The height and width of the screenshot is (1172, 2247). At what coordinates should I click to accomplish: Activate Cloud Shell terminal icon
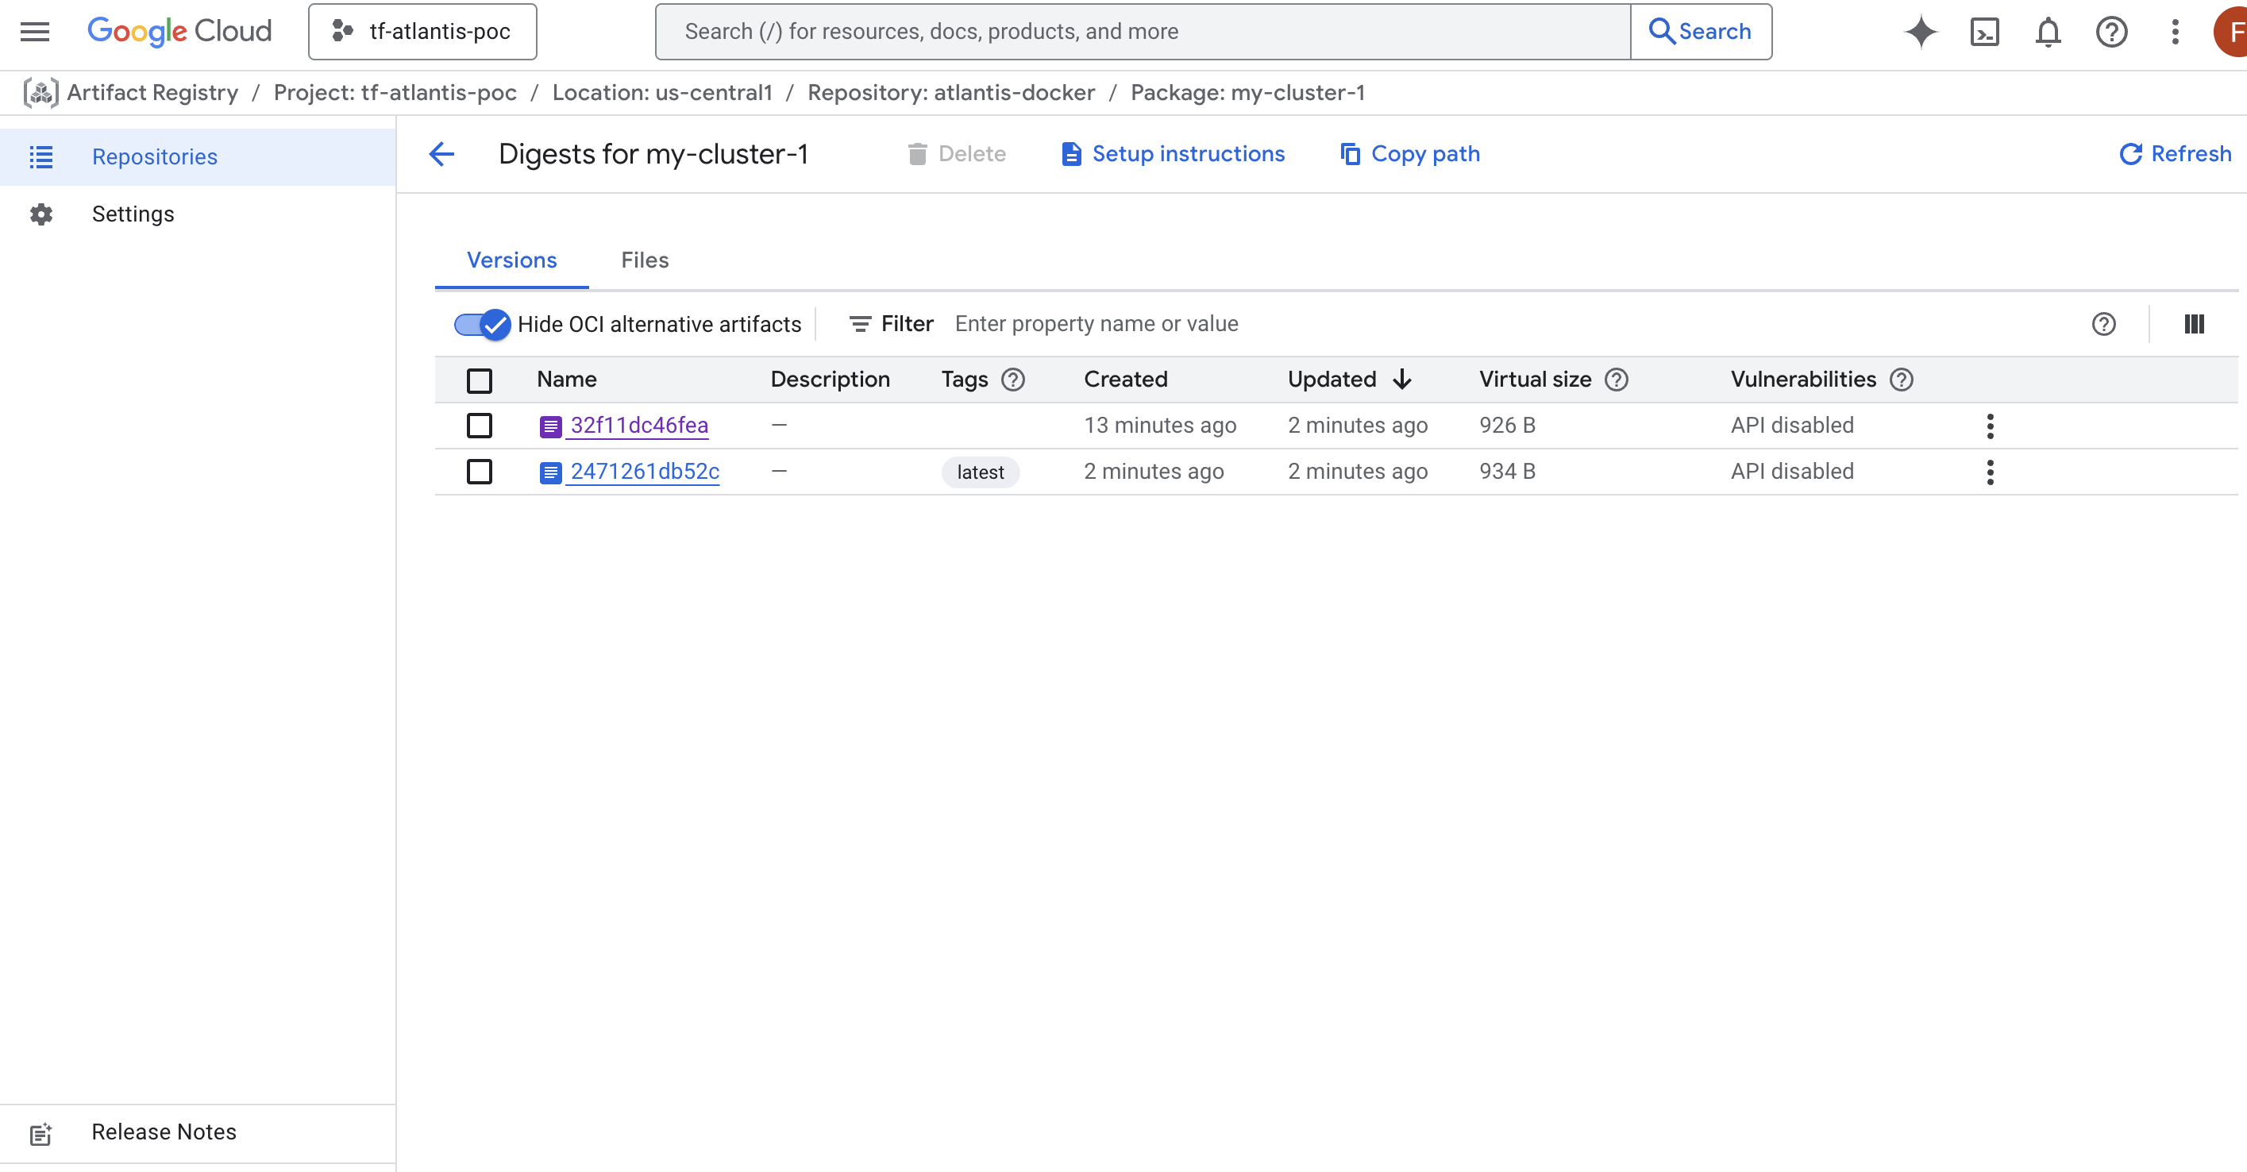1984,32
